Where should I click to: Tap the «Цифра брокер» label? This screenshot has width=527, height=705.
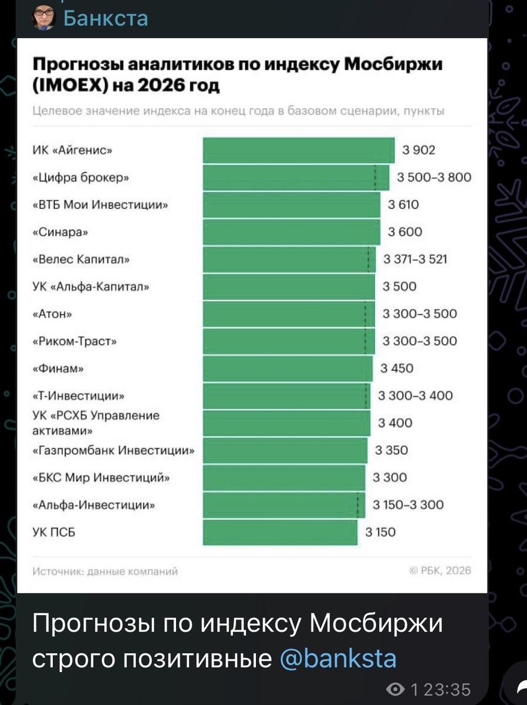(x=80, y=177)
